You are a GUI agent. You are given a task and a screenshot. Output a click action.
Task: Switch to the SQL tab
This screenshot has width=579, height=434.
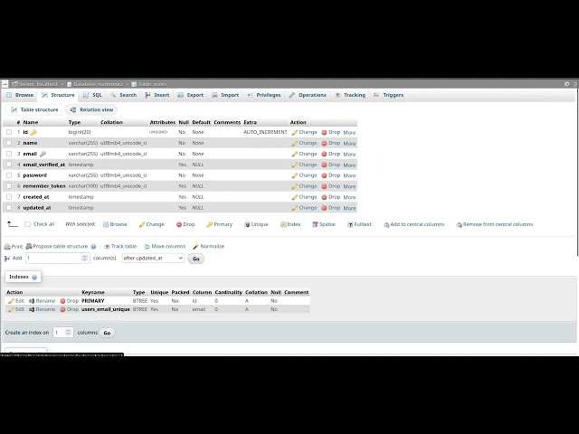(92, 95)
